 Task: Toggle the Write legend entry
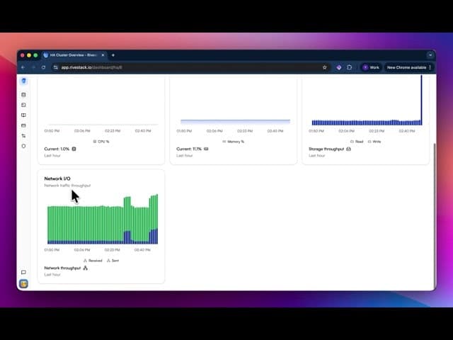(x=374, y=142)
